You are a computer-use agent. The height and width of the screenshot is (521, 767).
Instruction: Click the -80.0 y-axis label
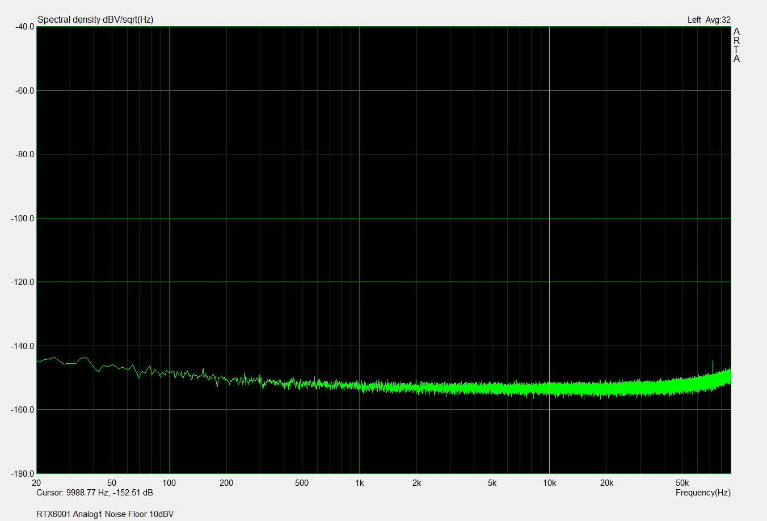coord(24,154)
